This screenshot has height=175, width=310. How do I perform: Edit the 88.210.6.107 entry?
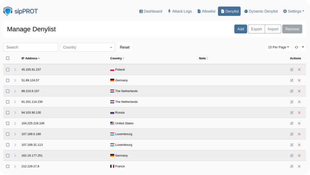(291, 91)
